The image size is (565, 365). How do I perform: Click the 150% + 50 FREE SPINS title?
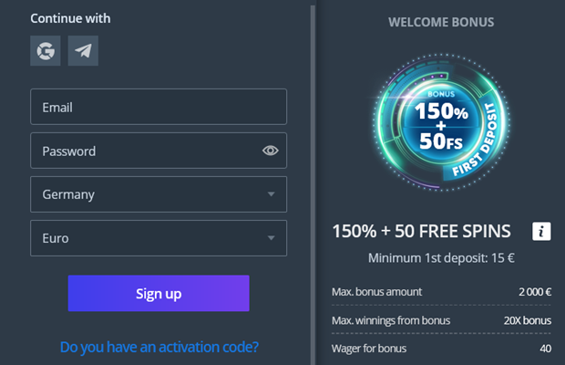tap(421, 231)
